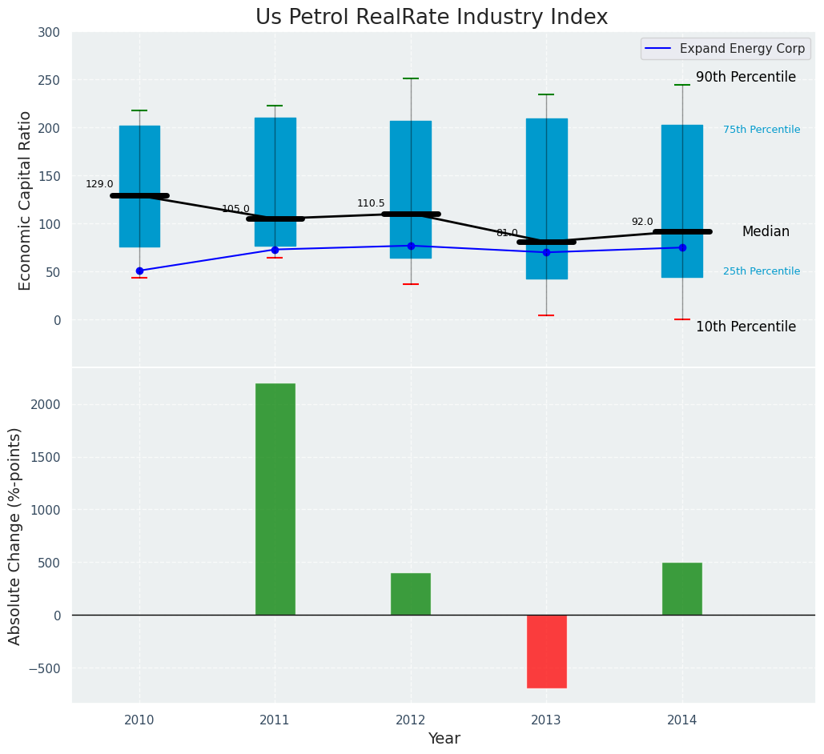Select the red negative 2013 change bar
Viewport: 824px width, 754px height.
click(546, 651)
